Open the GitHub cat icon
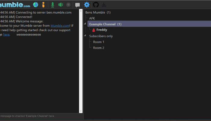211x121 pixels. pyautogui.click(x=96, y=5)
